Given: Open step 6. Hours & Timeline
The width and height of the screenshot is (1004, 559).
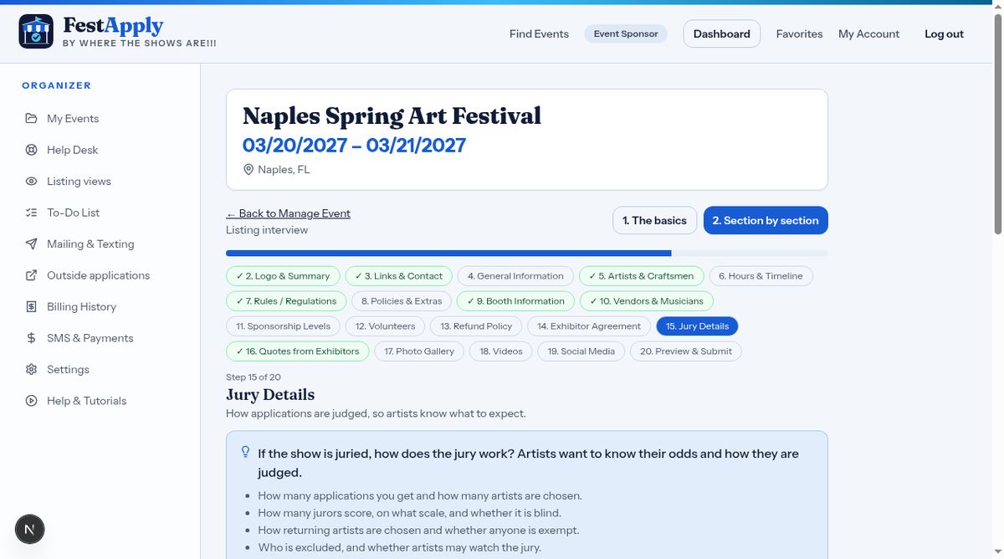Looking at the screenshot, I should 761,276.
